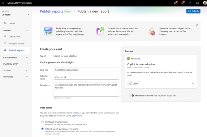Expand the Customization section
This screenshot has height=137, width=207.
pos(27,58)
